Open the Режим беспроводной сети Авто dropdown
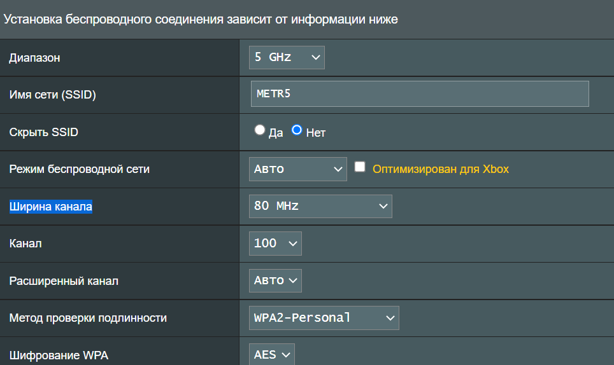 coord(297,169)
